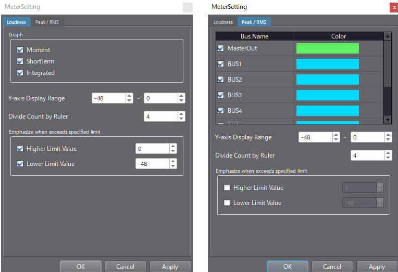This screenshot has height=272, width=398.
Task: Toggle the ShortTerm graph checkbox
Action: click(x=20, y=61)
